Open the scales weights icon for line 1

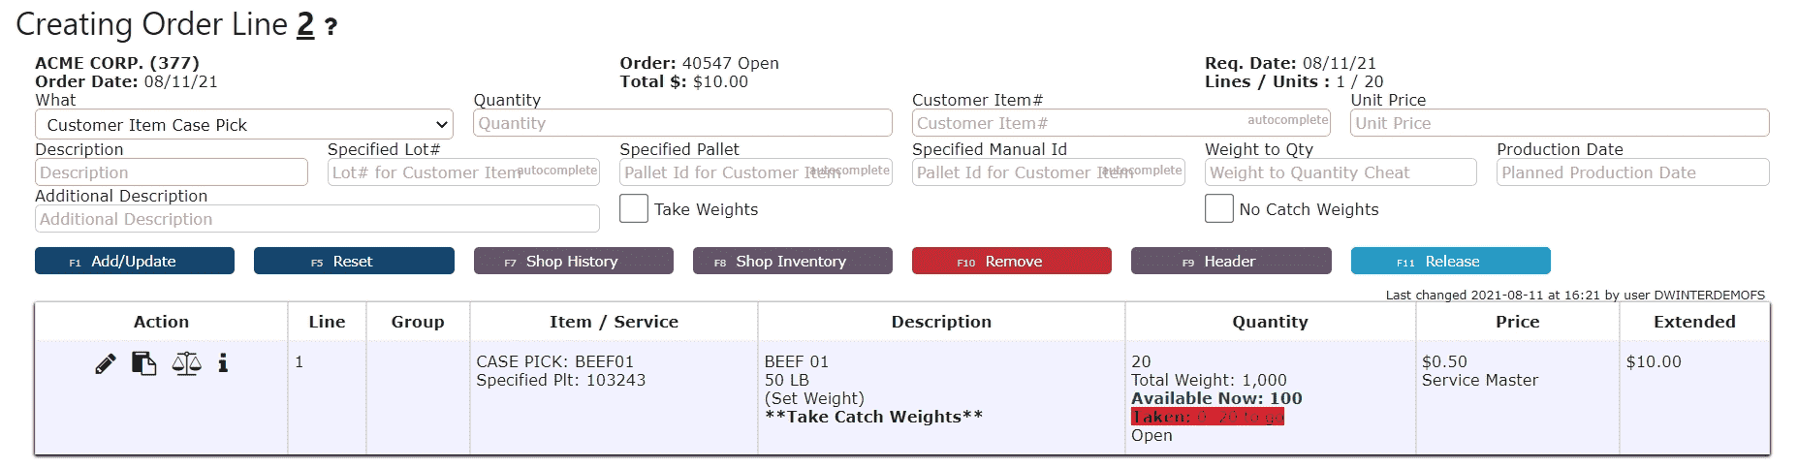click(186, 363)
